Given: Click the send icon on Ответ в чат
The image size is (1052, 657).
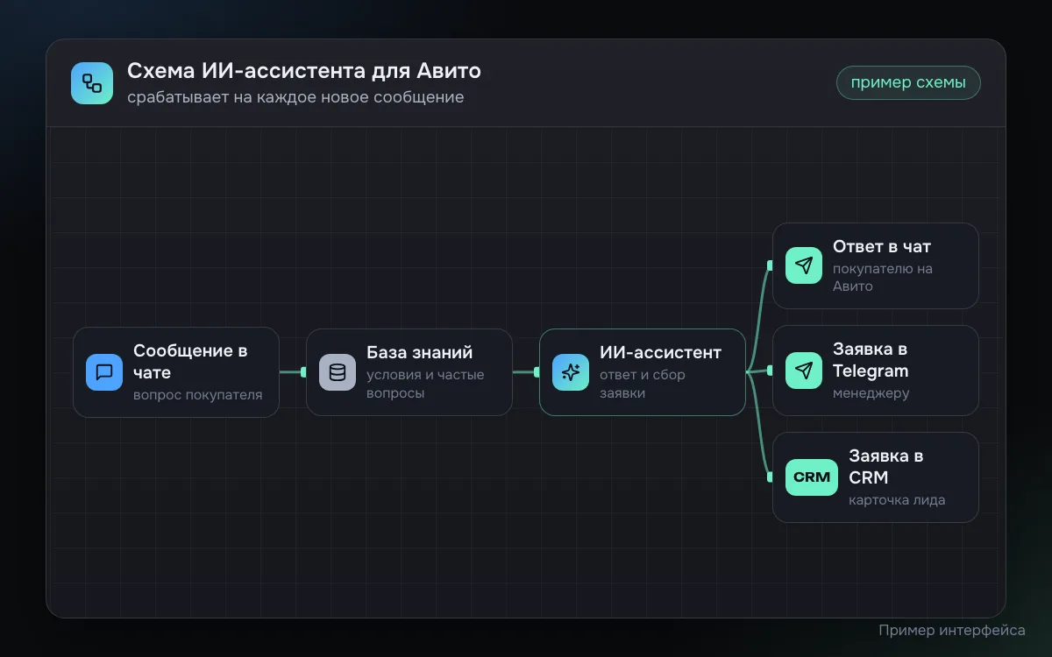Looking at the screenshot, I should pos(804,265).
